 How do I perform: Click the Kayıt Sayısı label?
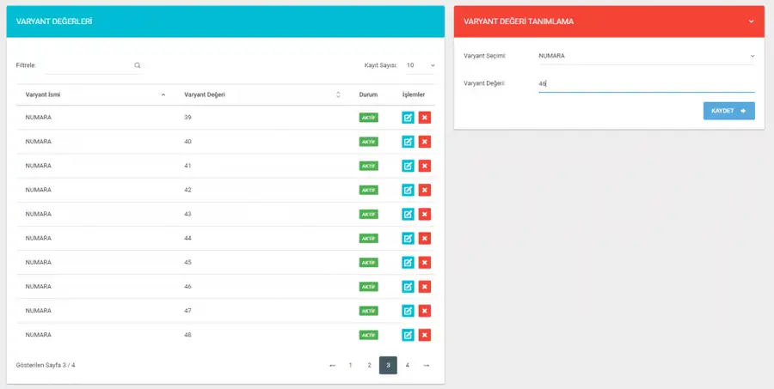coord(381,65)
